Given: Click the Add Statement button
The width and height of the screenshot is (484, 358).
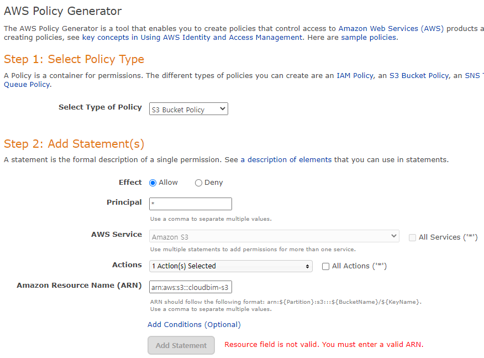Looking at the screenshot, I should (x=181, y=345).
